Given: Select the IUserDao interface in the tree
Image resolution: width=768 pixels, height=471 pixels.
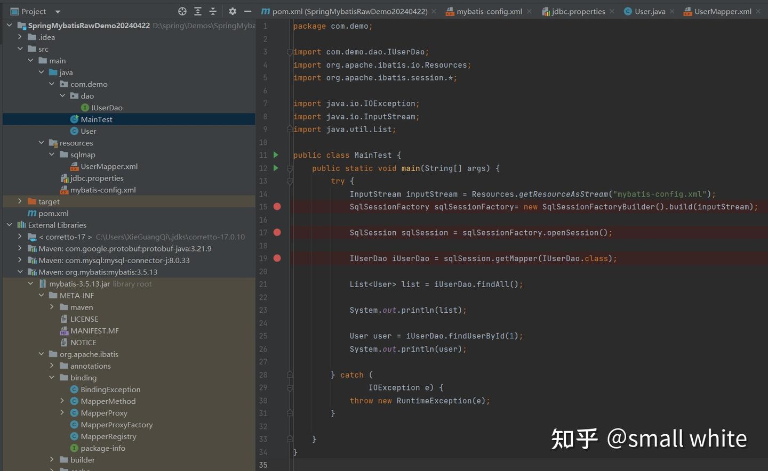Looking at the screenshot, I should (106, 107).
